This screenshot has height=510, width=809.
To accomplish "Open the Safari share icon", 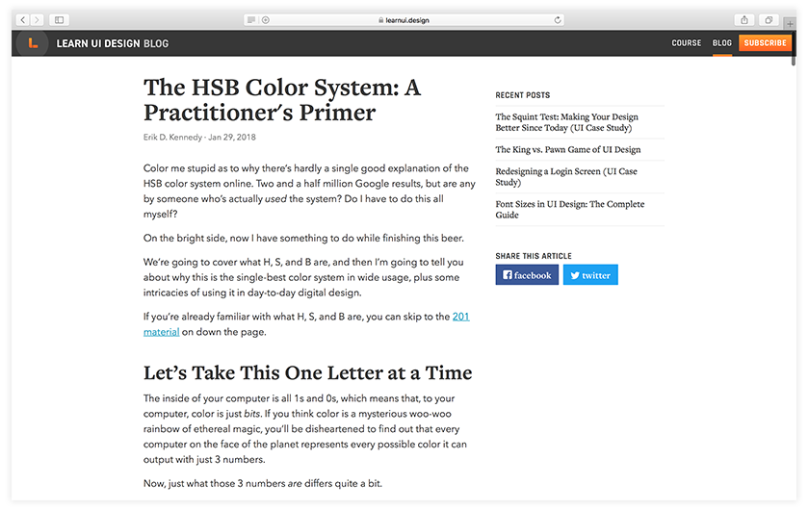I will point(744,19).
